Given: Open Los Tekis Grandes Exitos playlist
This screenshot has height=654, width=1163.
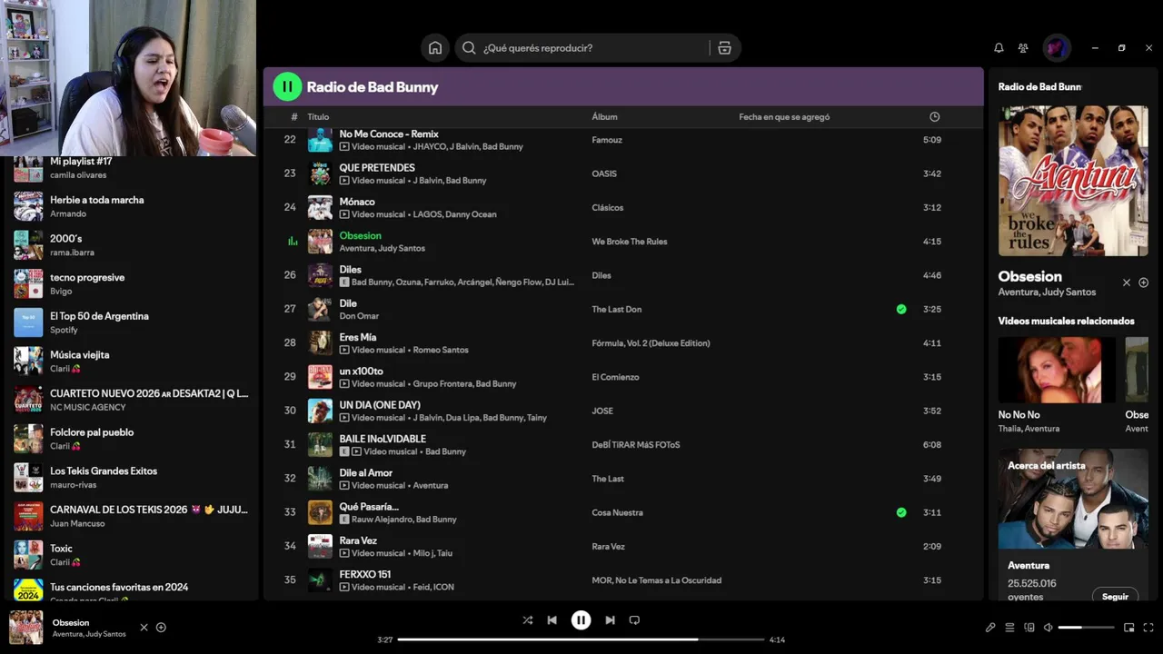Looking at the screenshot, I should point(132,478).
